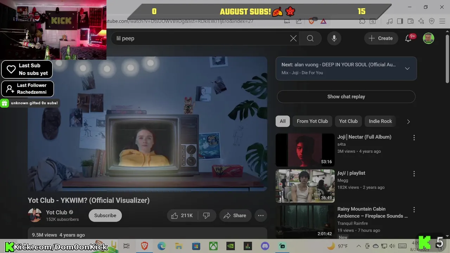This screenshot has width=450, height=253.
Task: Open Yot Club channel avatar
Action: (35, 215)
